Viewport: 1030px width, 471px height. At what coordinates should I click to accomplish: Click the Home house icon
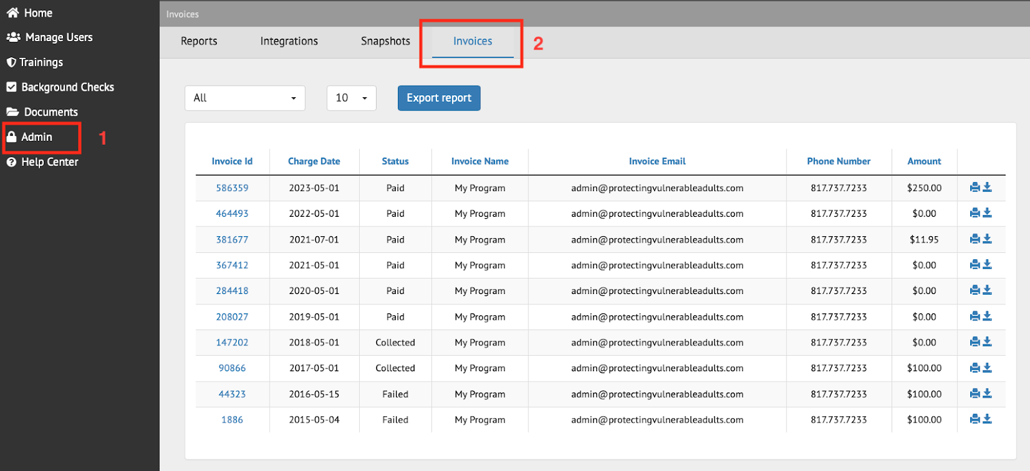pyautogui.click(x=12, y=13)
